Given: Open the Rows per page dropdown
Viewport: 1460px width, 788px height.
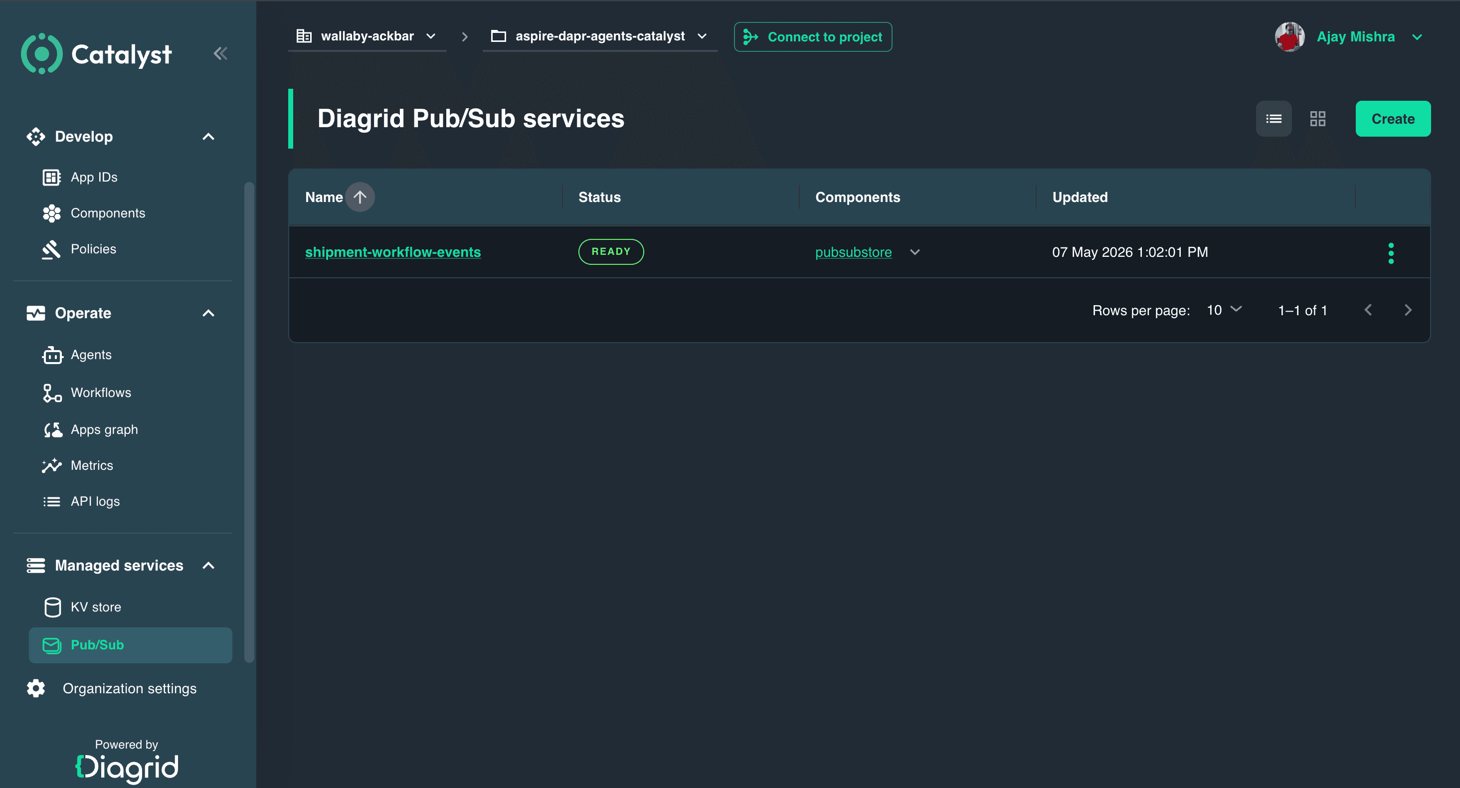Looking at the screenshot, I should pyautogui.click(x=1224, y=311).
